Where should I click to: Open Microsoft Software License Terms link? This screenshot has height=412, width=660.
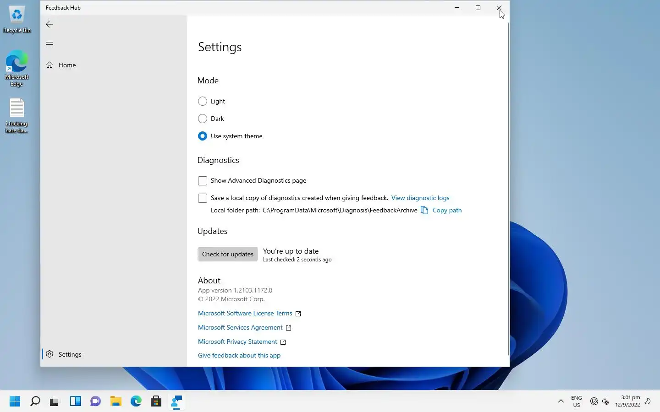tap(245, 313)
